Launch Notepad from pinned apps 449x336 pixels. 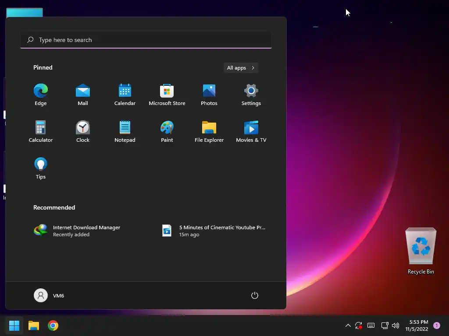point(125,131)
